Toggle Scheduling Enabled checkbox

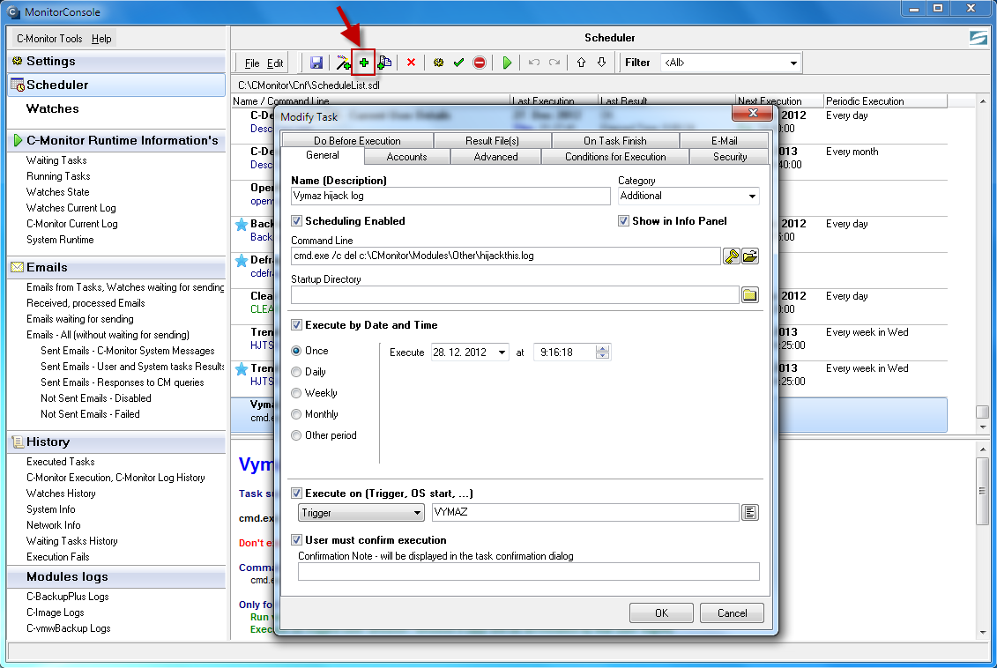[296, 221]
